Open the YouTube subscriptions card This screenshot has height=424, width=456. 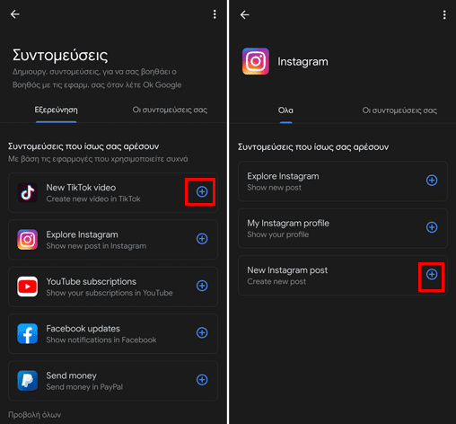113,287
